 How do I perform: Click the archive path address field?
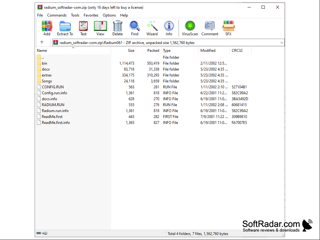coord(168,43)
